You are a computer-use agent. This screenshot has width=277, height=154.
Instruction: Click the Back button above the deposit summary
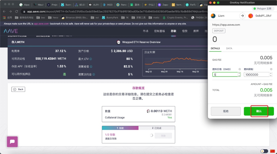18,89
